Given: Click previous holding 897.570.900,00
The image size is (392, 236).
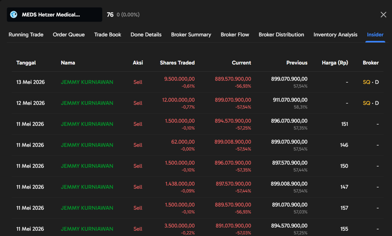Looking at the screenshot, I should (x=290, y=163).
